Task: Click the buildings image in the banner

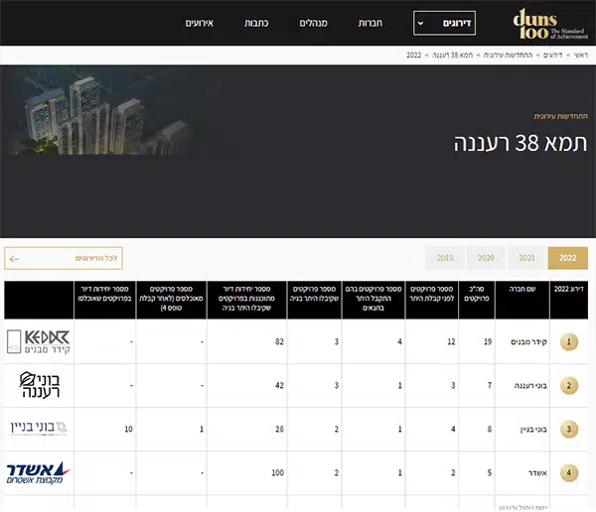Action: 100,112
